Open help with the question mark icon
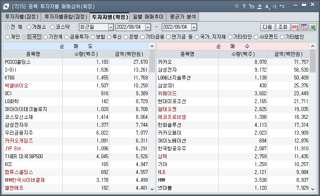This screenshot has height=196, width=320. [244, 7]
